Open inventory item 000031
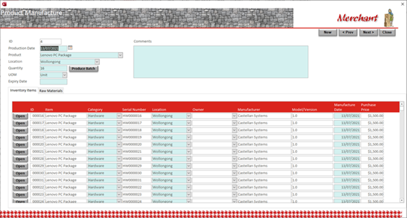 click(x=20, y=180)
